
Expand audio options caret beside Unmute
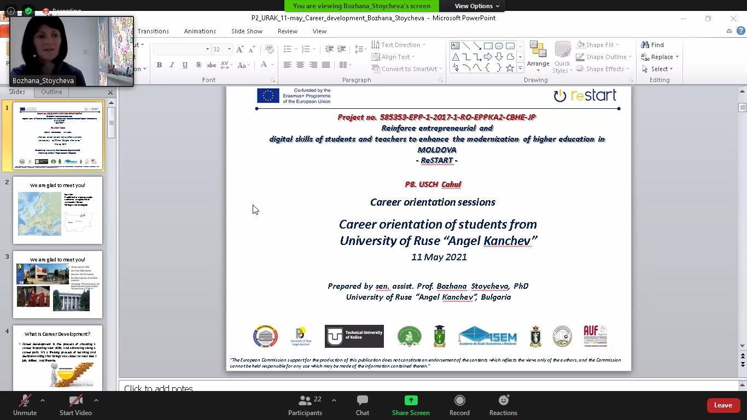click(x=43, y=400)
